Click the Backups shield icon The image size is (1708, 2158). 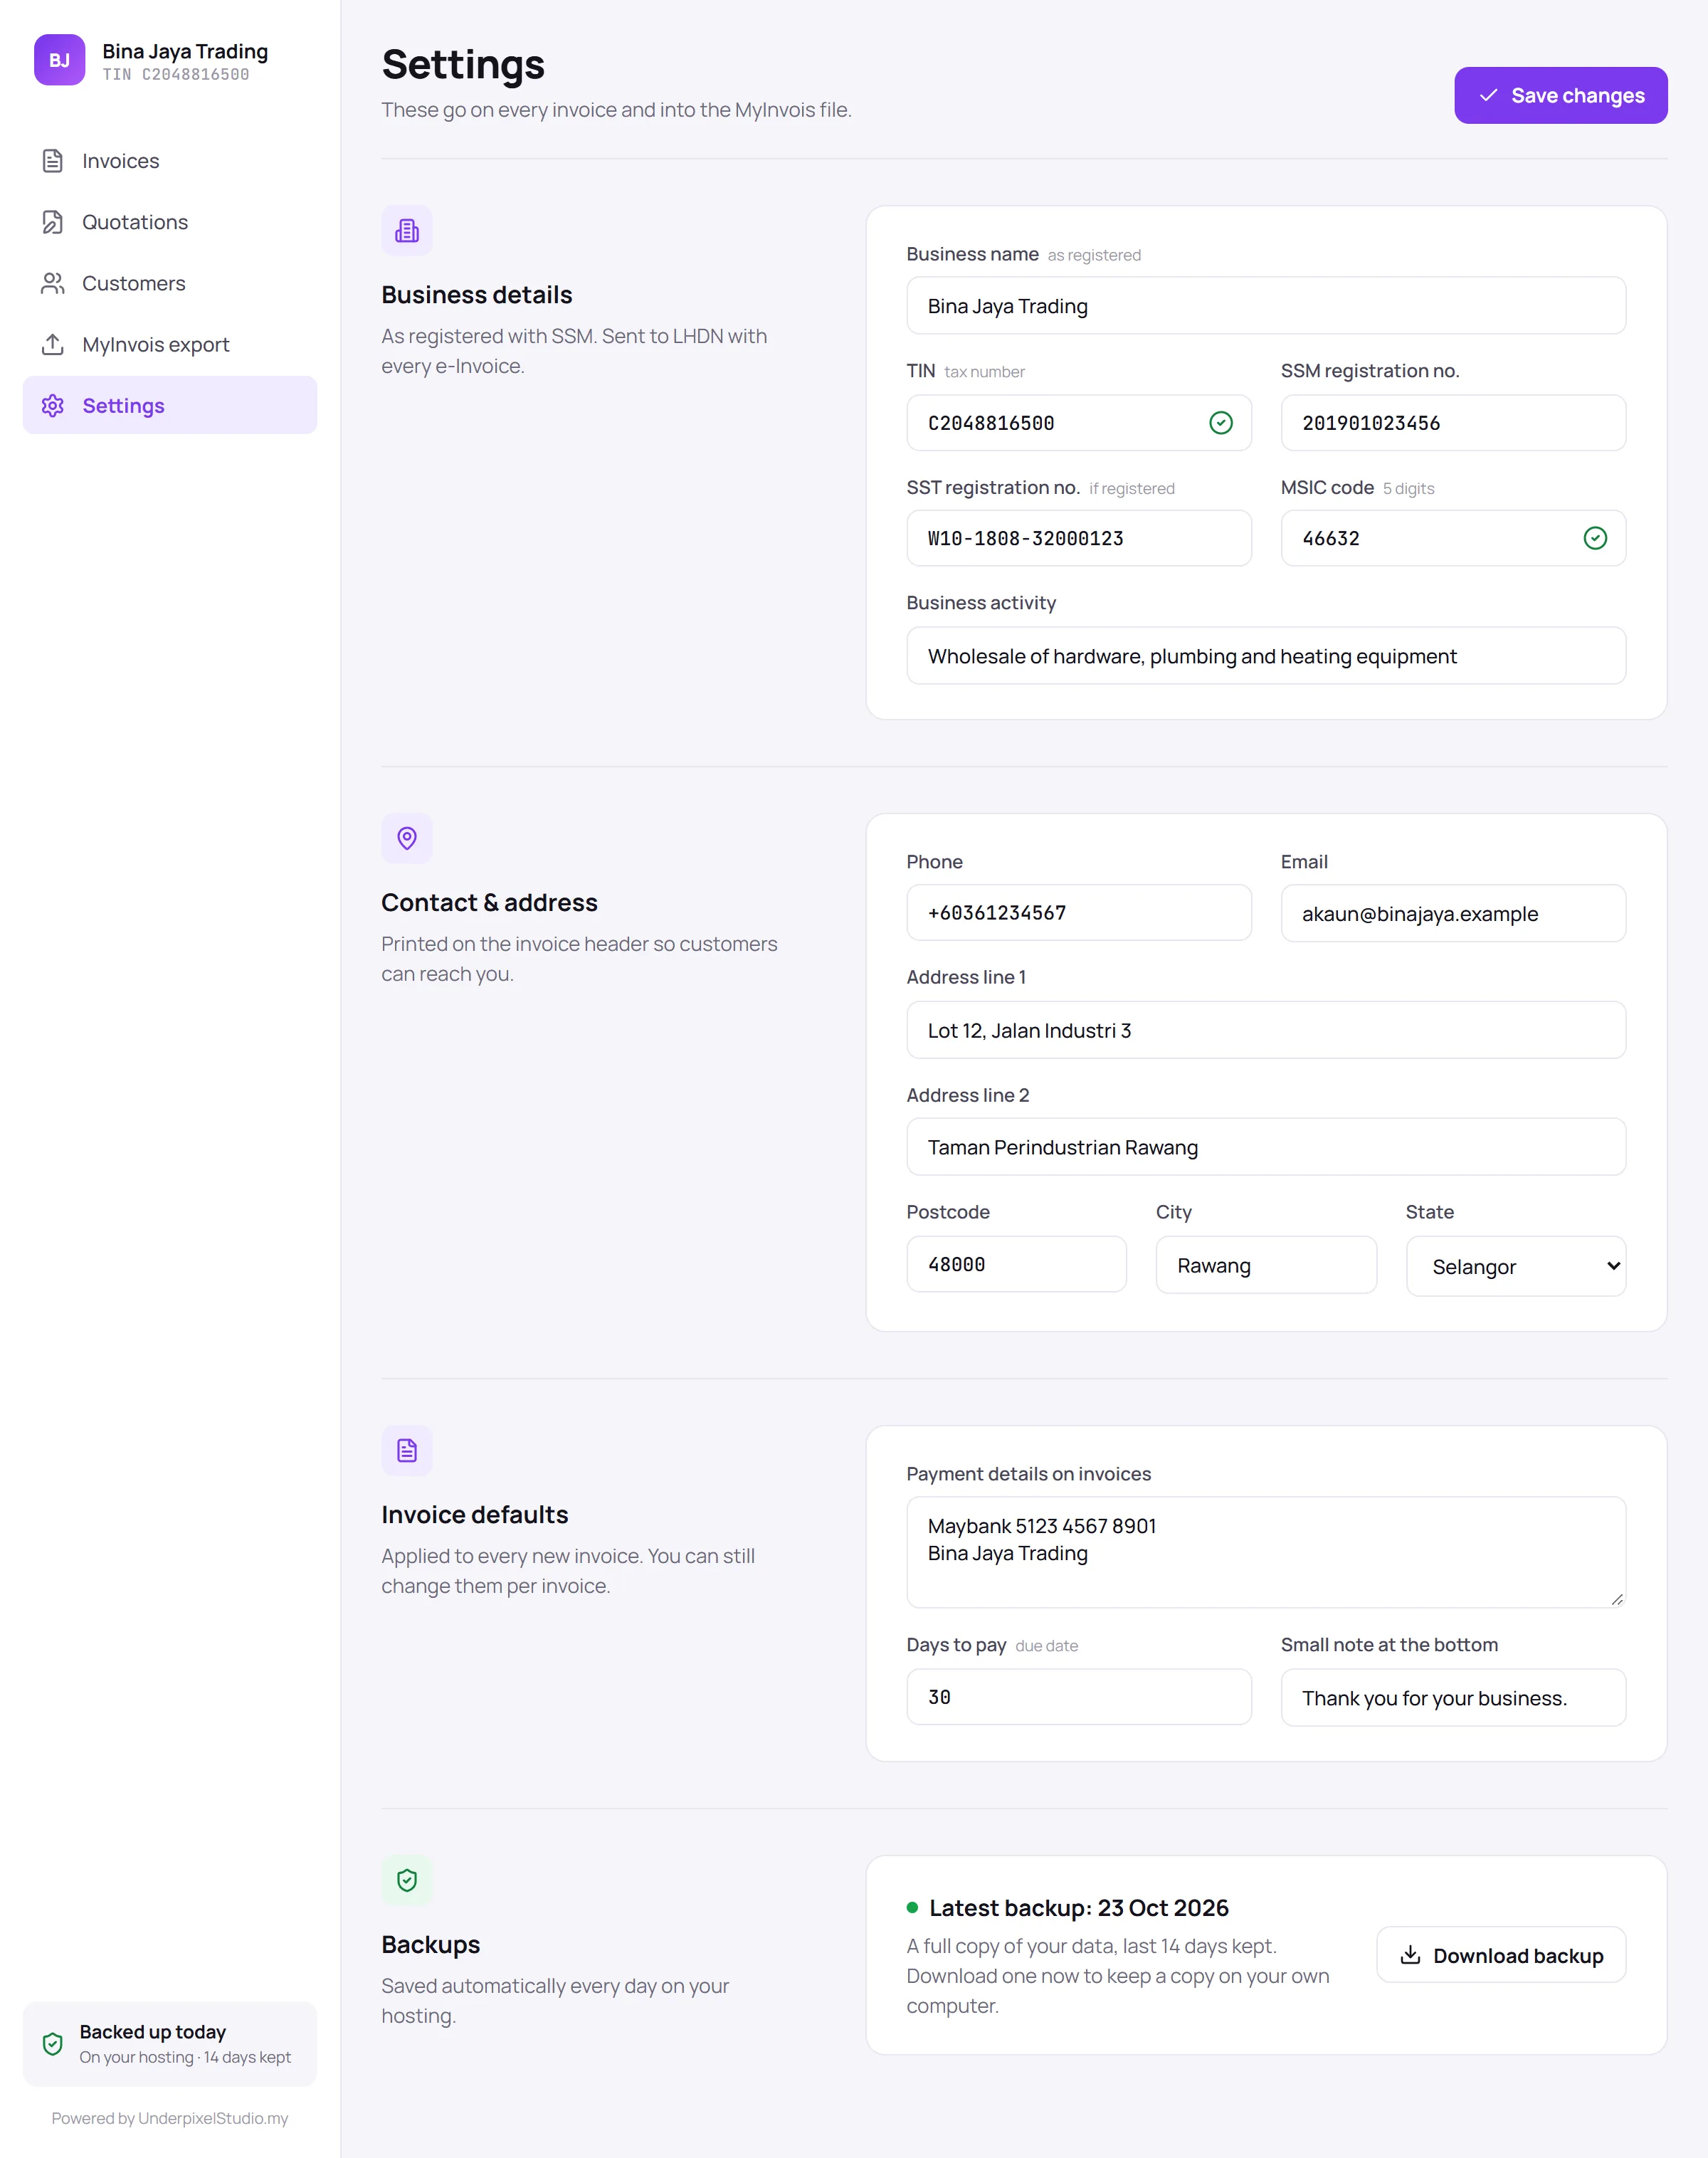pos(407,1880)
